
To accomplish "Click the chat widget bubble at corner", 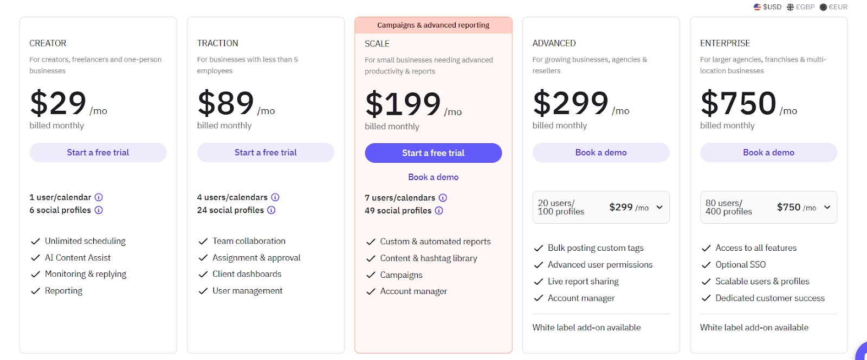I will pos(862,352).
